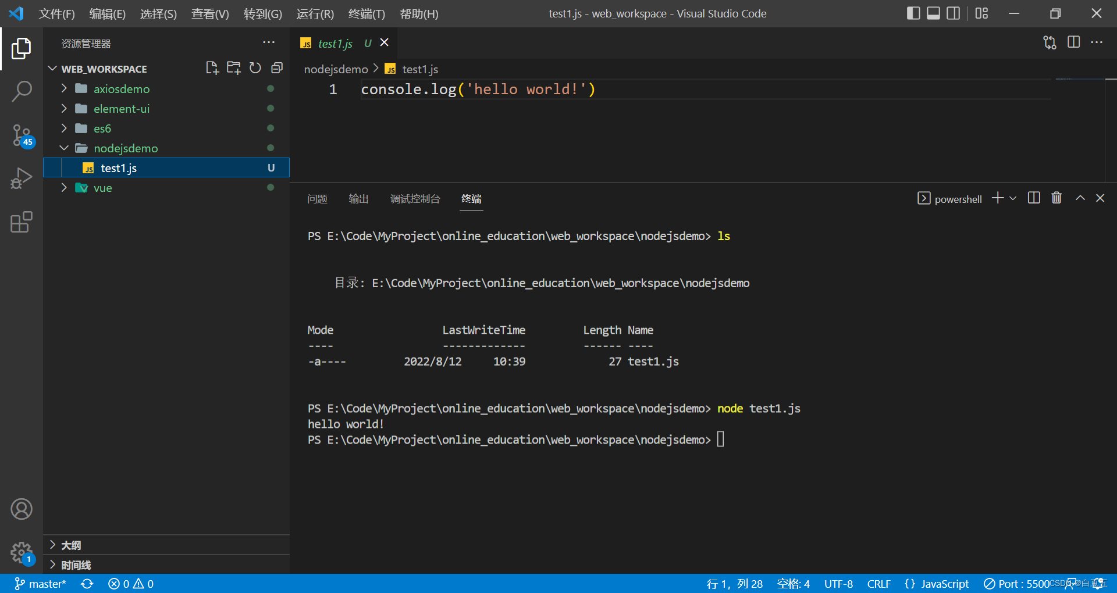Open problems from errors and warnings counter
Screen dimensions: 1117x593
tap(131, 584)
